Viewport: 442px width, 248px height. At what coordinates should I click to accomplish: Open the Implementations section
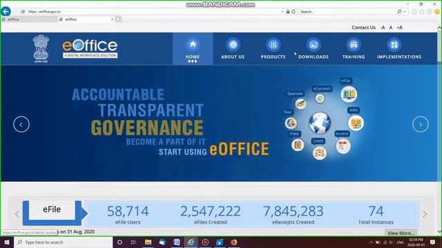399,49
